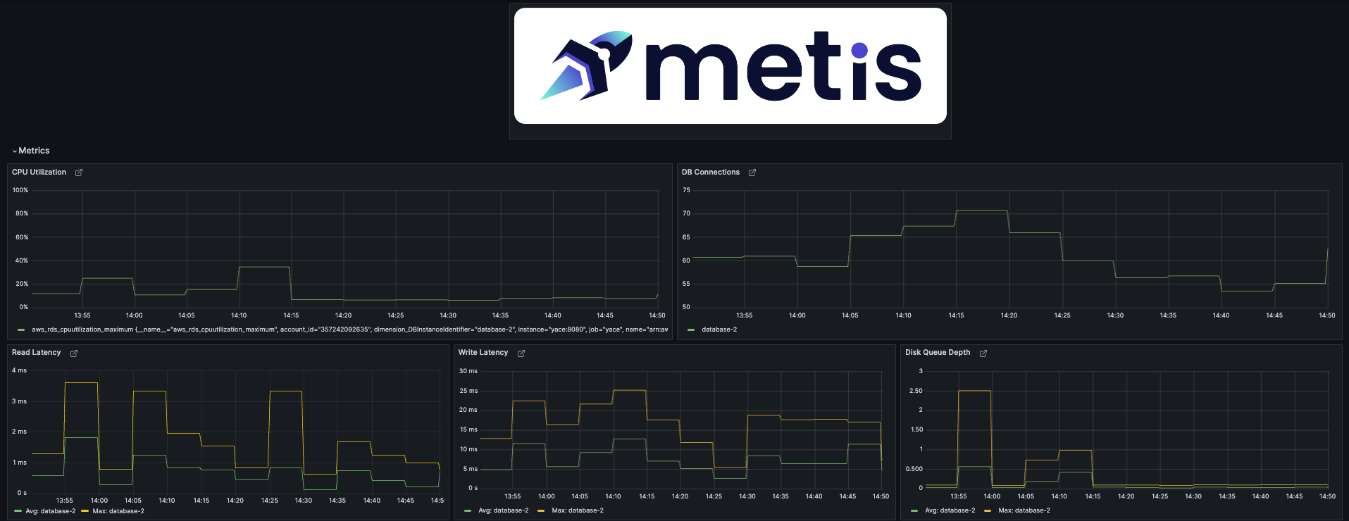
Task: Click the 14:40 time label under Disk Queue Depth
Action: click(x=1260, y=496)
